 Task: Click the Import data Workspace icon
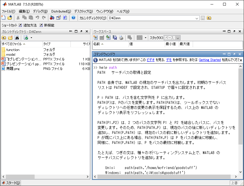108,38
